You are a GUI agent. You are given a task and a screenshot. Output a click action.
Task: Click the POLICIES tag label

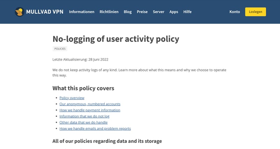click(60, 49)
